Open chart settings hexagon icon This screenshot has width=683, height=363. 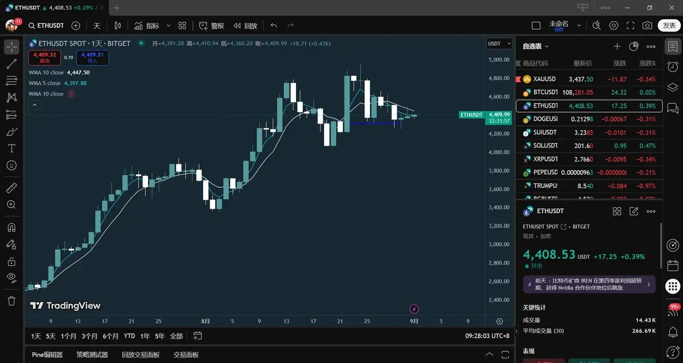tap(614, 26)
